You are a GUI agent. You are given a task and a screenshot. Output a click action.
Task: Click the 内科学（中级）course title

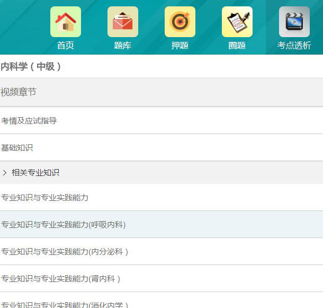[x=31, y=67]
